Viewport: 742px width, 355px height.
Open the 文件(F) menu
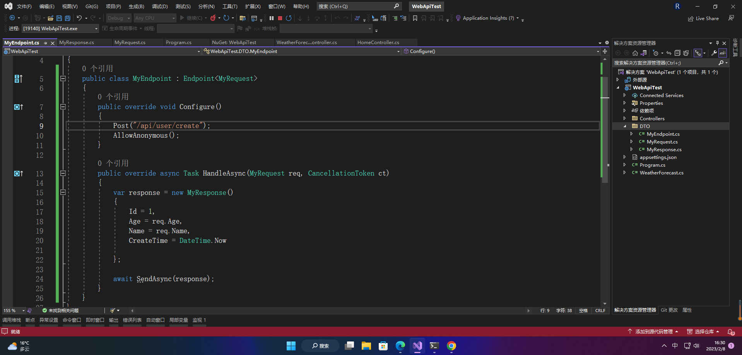point(24,6)
